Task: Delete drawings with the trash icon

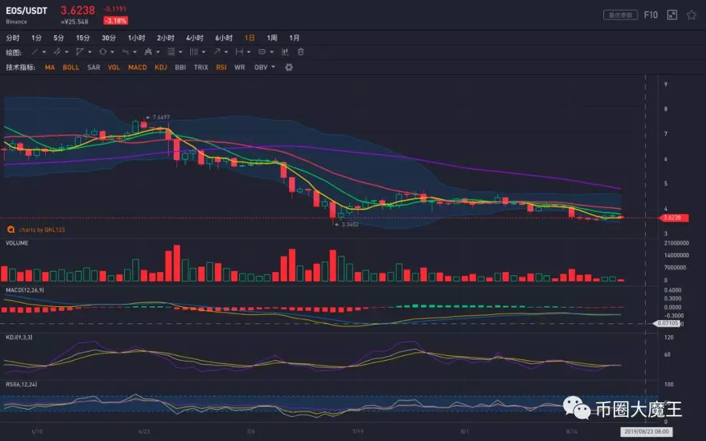Action: [x=301, y=52]
